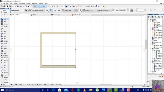
Task: Select the Door tool
Action: click(5, 21)
